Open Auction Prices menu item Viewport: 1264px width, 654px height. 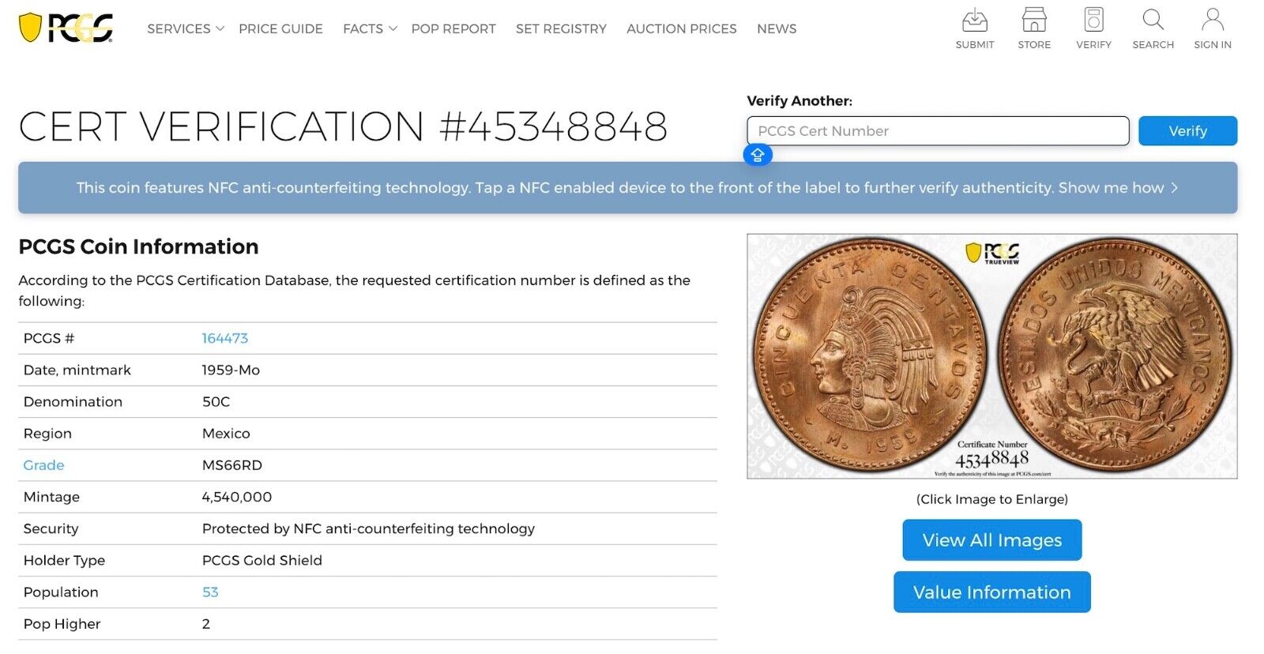point(682,28)
